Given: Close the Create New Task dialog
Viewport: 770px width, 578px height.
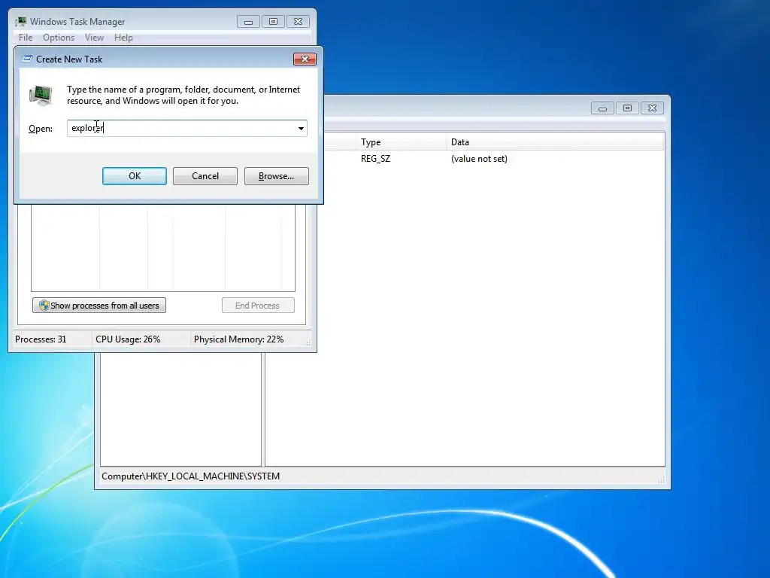Looking at the screenshot, I should 305,59.
